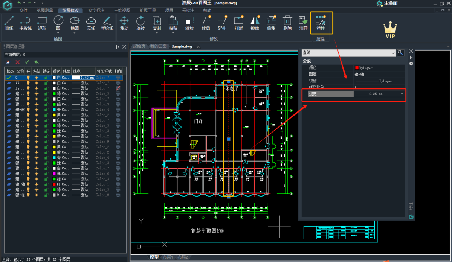This screenshot has width=452, height=262.
Task: Open the 特性 (Properties) panel button
Action: [x=321, y=23]
